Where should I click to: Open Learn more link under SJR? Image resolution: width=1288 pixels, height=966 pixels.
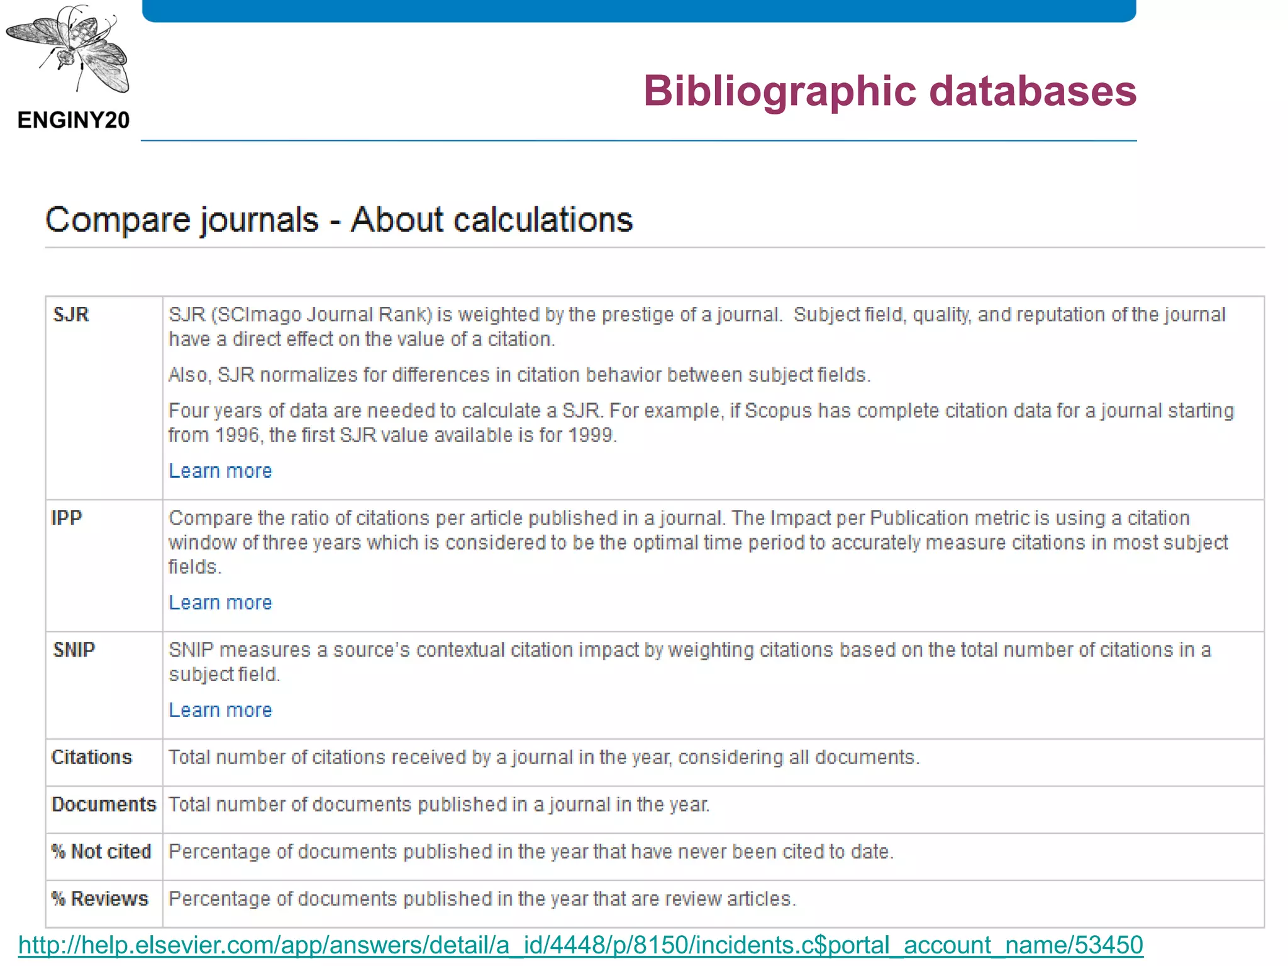(220, 471)
